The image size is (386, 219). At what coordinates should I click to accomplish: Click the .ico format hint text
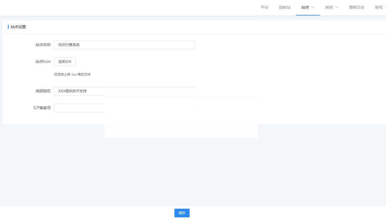pyautogui.click(x=72, y=74)
